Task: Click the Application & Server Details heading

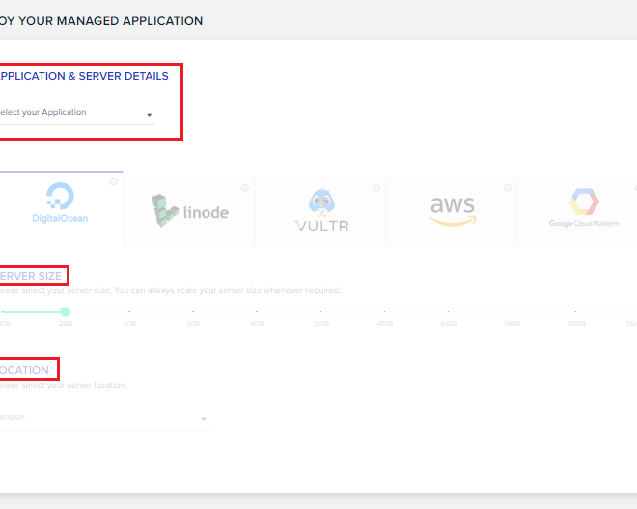Action: 84,76
